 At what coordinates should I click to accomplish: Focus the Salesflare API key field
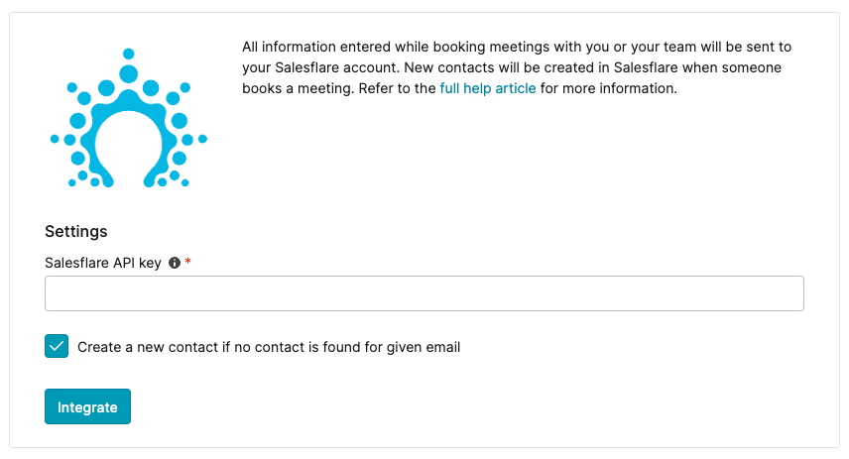[424, 293]
